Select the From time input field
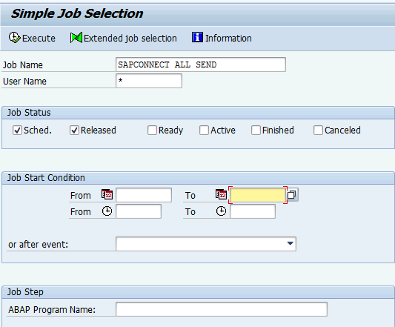395x327 pixels. (x=139, y=211)
